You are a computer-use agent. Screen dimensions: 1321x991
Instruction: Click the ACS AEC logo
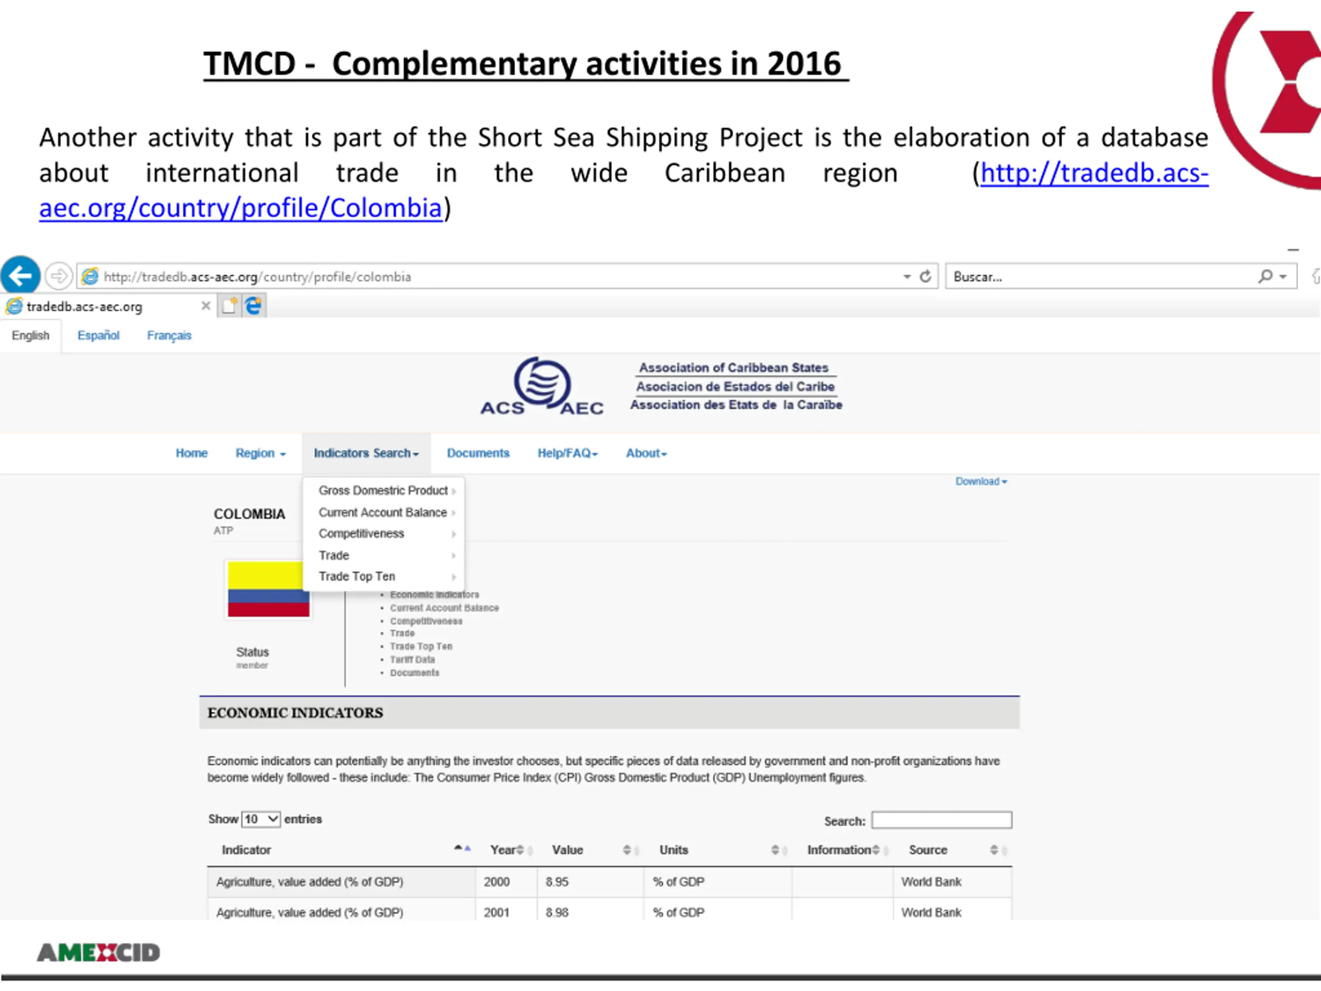tap(542, 387)
